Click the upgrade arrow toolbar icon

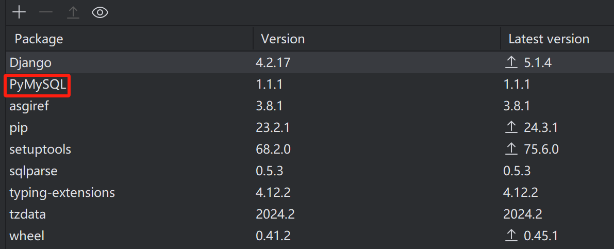click(x=73, y=12)
